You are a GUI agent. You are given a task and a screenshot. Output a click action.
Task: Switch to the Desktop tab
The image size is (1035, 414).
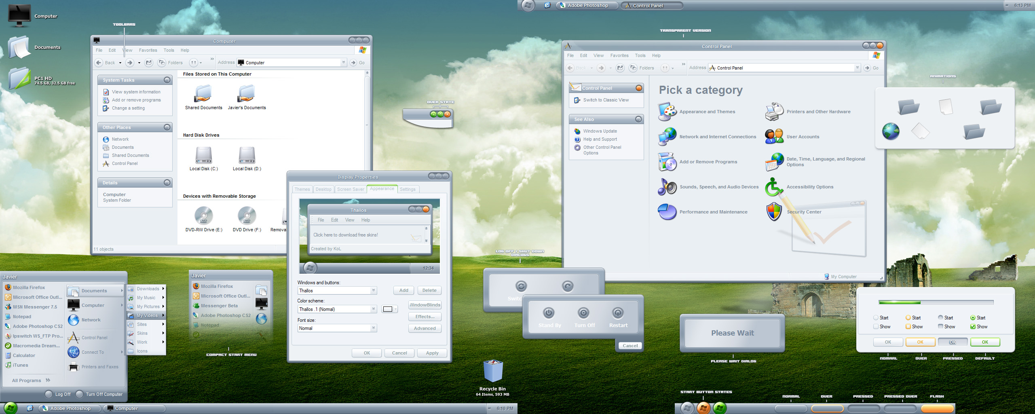323,189
